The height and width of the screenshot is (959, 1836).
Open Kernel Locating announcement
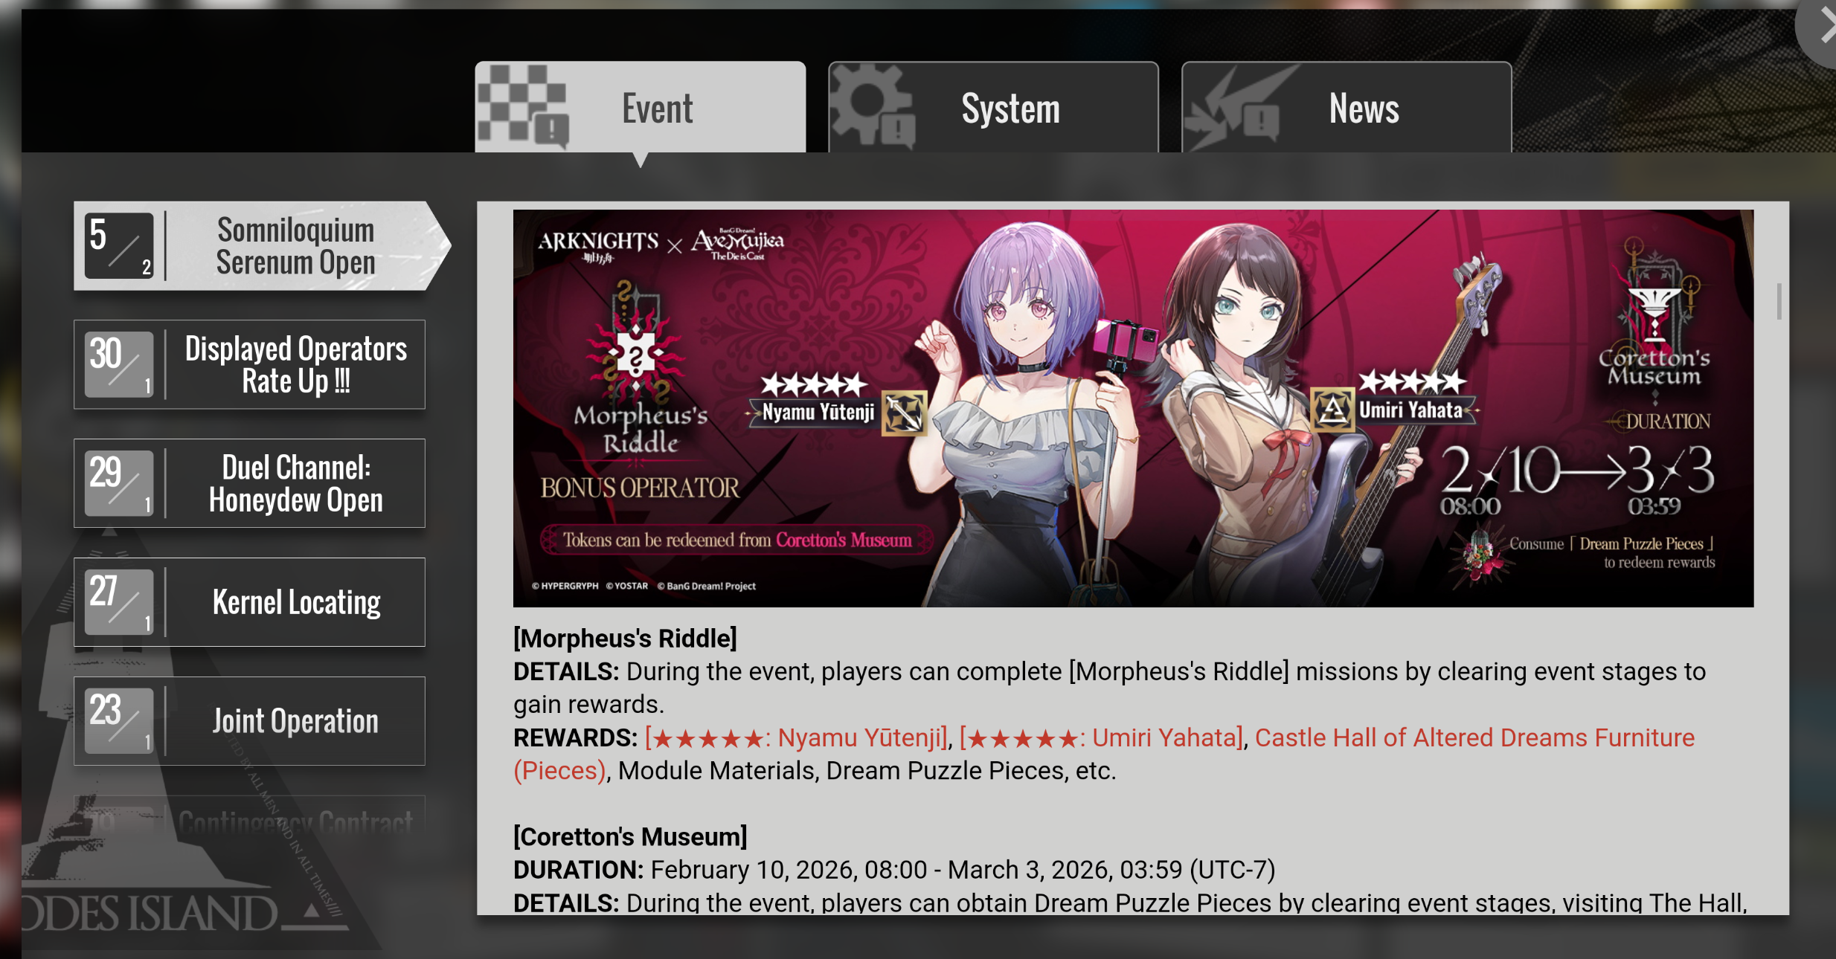pyautogui.click(x=249, y=602)
